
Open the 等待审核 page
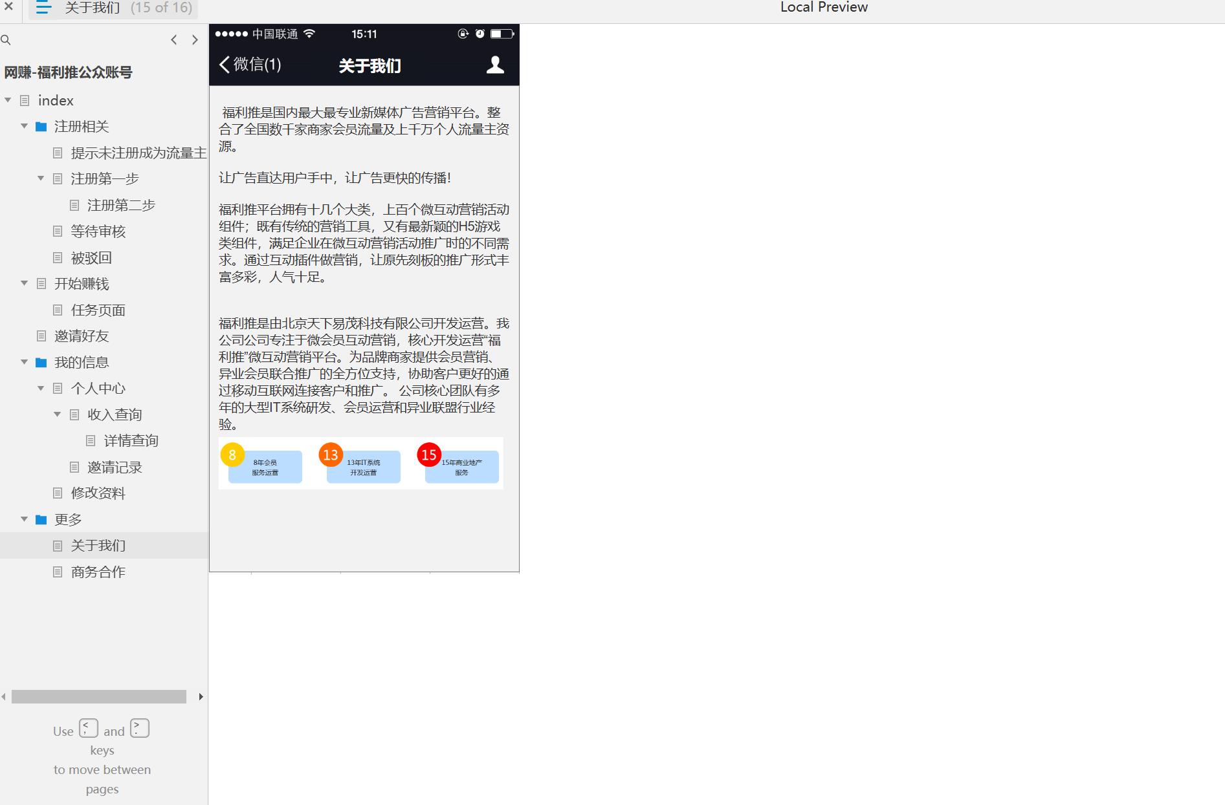tap(98, 231)
